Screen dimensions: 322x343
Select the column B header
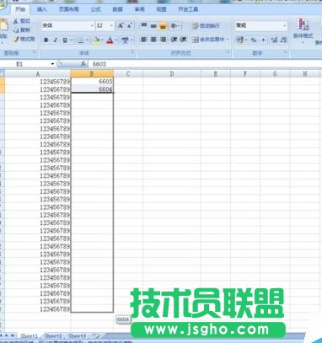pyautogui.click(x=92, y=74)
